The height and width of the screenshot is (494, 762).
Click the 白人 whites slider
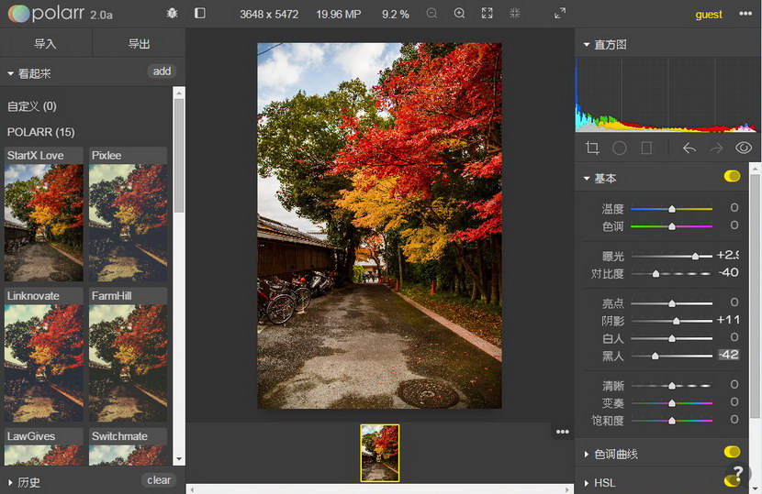pos(672,338)
